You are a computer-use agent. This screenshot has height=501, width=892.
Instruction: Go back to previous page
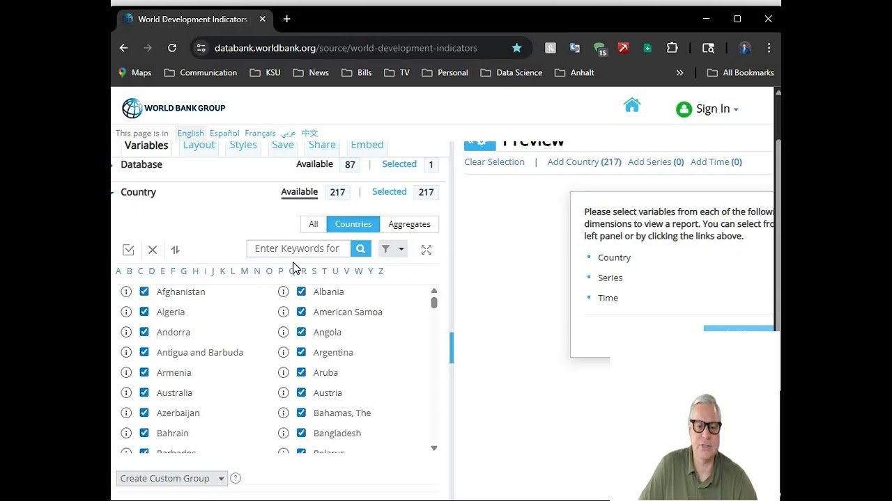point(123,48)
